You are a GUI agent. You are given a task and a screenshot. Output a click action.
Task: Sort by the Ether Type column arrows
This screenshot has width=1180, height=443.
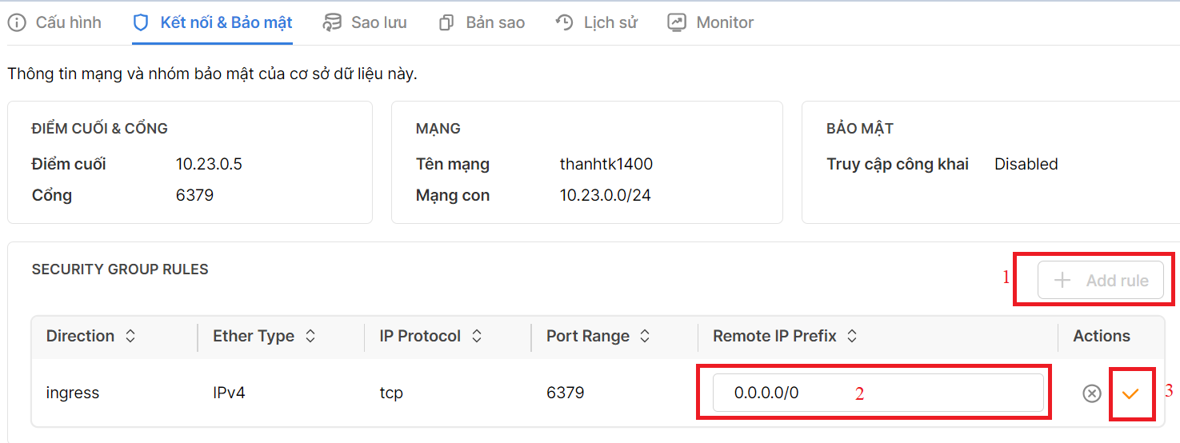310,337
